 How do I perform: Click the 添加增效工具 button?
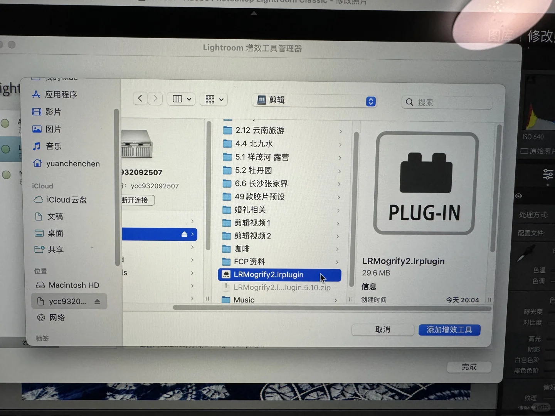(449, 330)
